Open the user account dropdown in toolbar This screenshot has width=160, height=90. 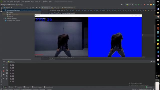point(122,5)
